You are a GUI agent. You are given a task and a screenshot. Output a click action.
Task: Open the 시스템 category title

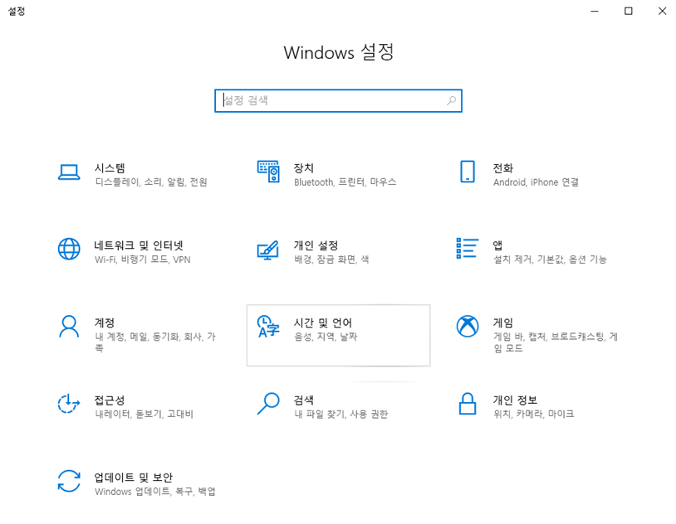tap(110, 168)
